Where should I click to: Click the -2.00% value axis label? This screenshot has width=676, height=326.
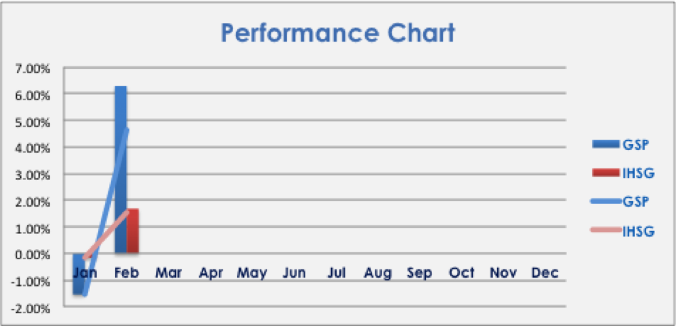(30, 308)
